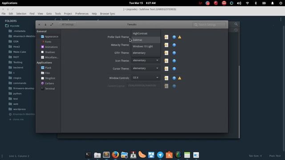This screenshot has width=285, height=160.
Task: Open the Project menu
Action: tap(68, 14)
